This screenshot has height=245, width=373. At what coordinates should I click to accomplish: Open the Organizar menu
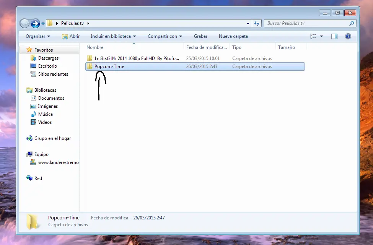pyautogui.click(x=38, y=36)
